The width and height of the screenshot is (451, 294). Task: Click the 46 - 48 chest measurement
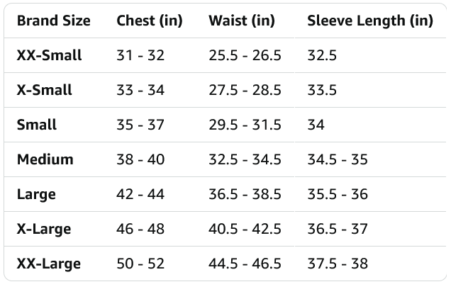[x=140, y=229]
